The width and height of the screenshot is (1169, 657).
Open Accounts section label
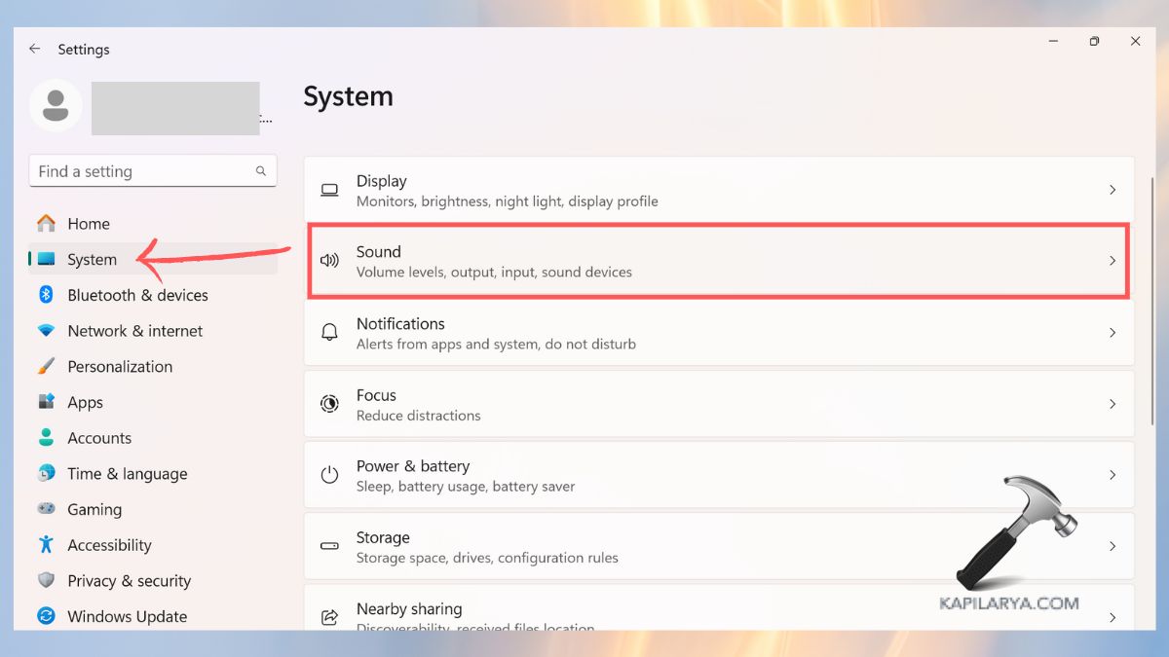point(99,438)
